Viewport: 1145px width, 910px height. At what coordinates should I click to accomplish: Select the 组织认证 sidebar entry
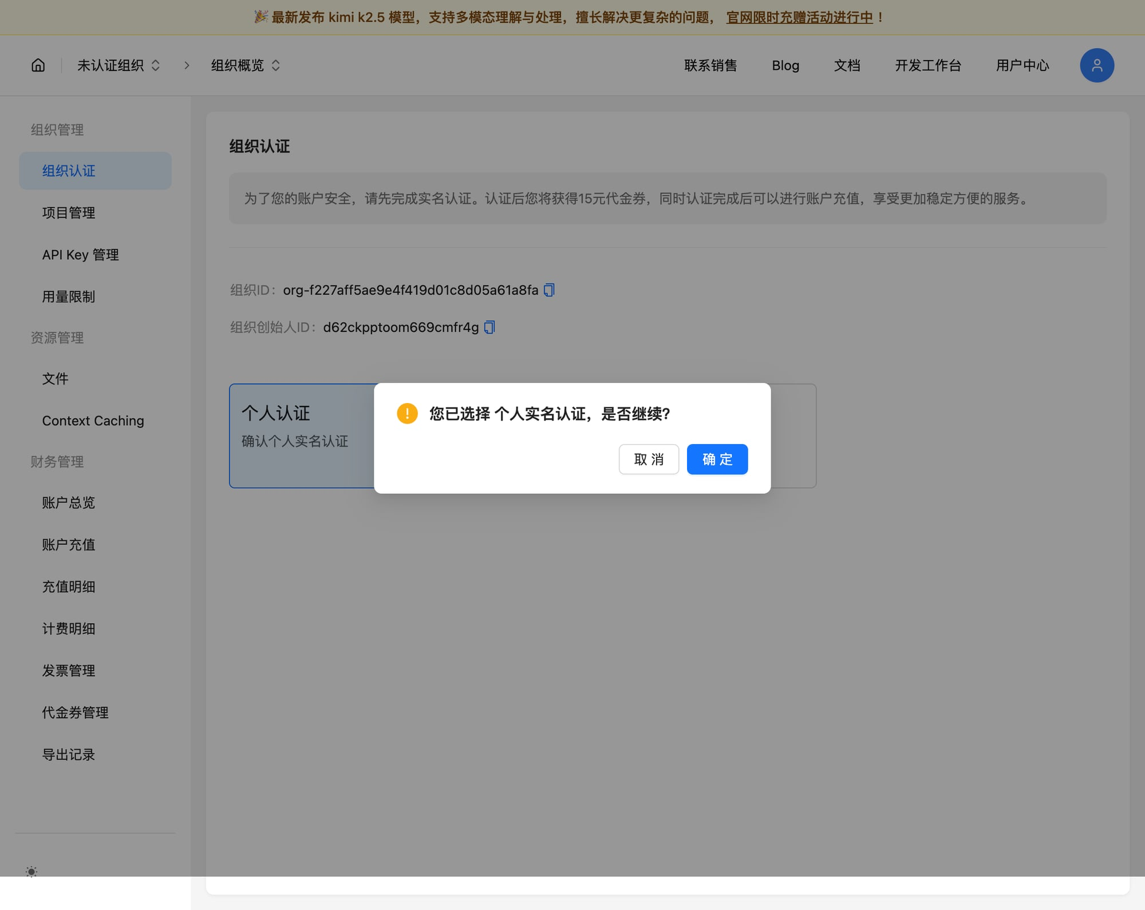[69, 171]
